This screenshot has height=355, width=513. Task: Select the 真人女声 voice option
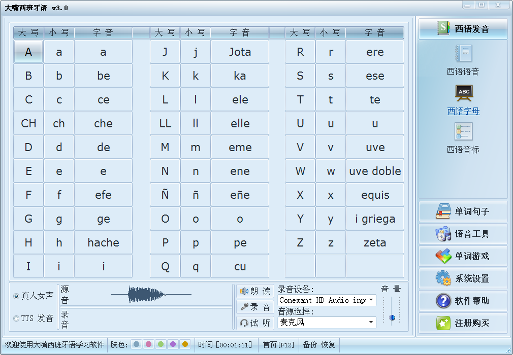click(33, 296)
